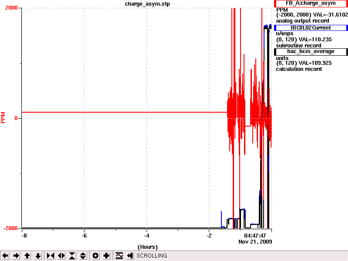Select the IBC0L02Current curve legend
The image size is (348, 261).
click(311, 28)
